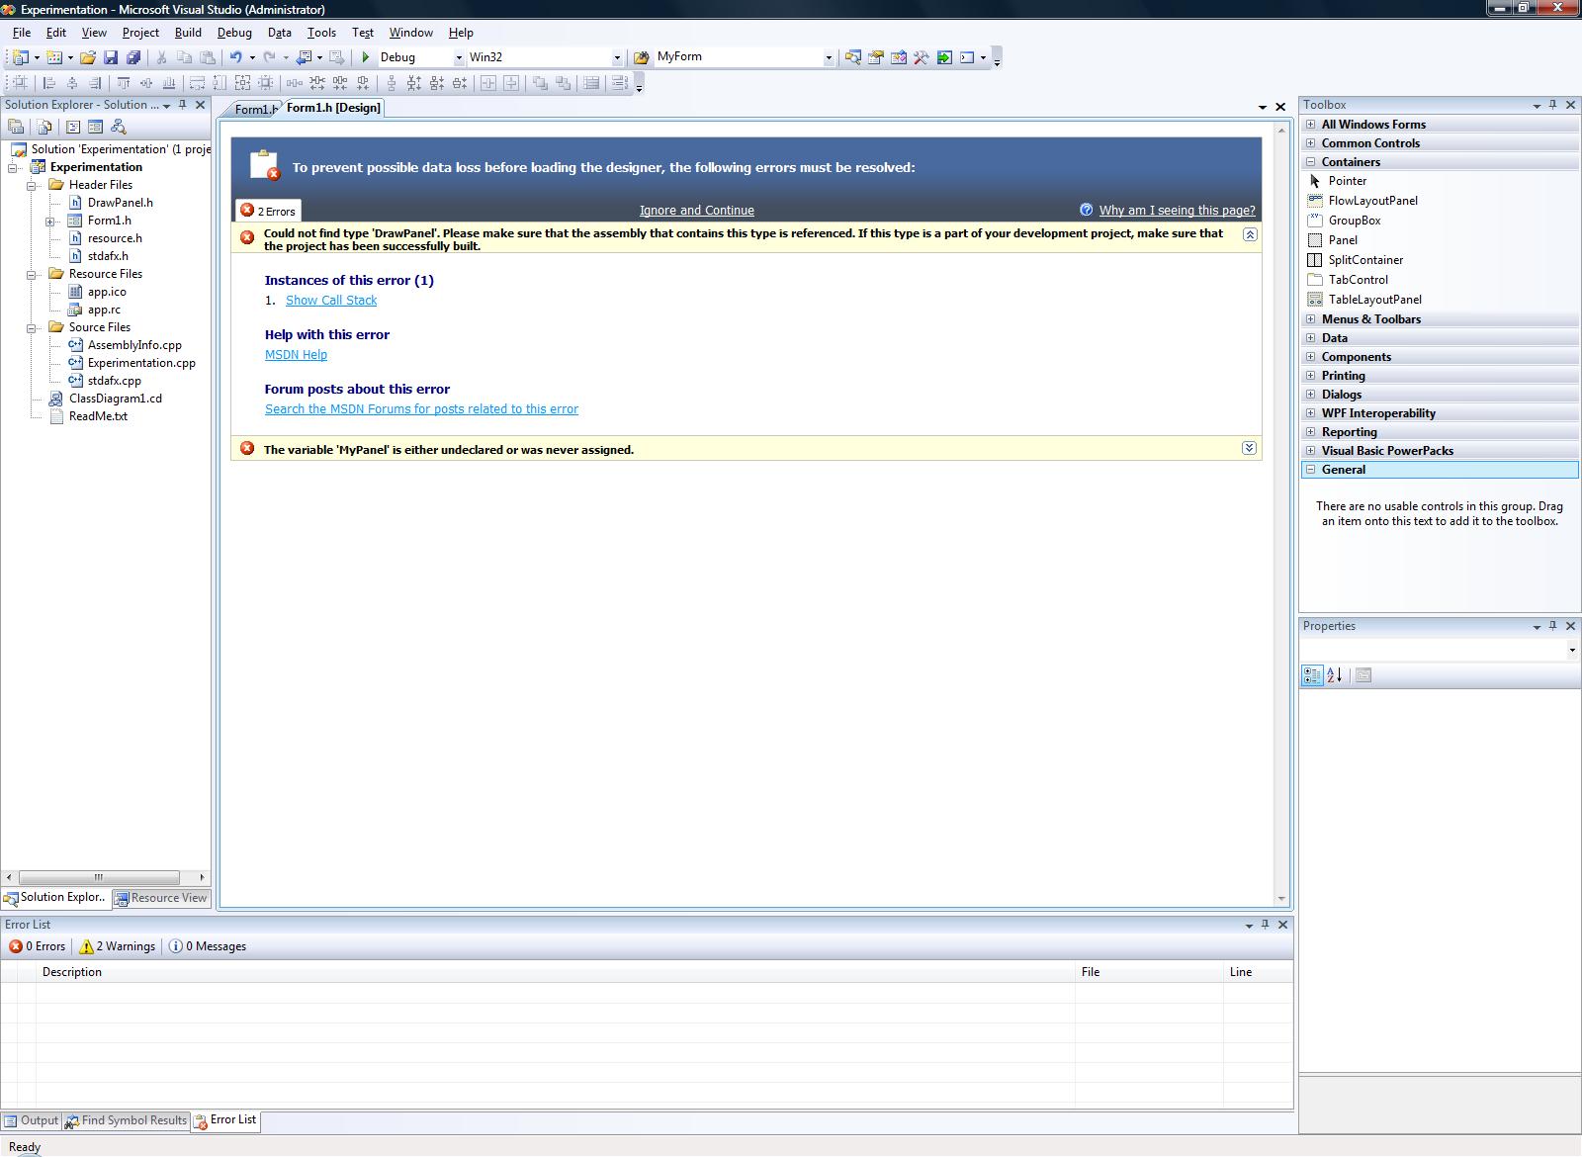Click the New Project toolbar icon
This screenshot has height=1157, width=1582.
[20, 57]
